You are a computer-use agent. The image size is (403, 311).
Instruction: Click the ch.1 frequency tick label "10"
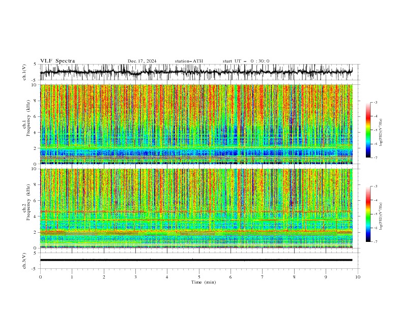[35, 85]
